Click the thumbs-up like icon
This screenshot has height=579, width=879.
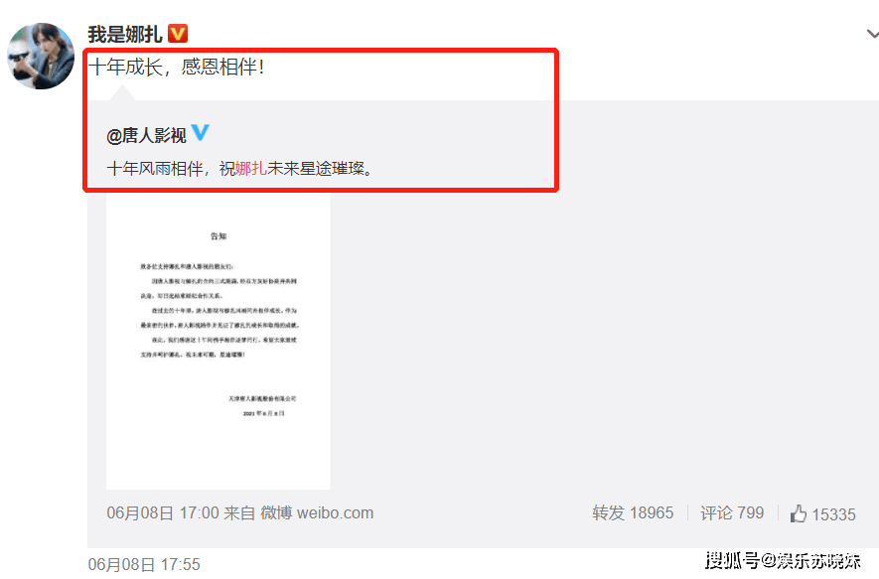coord(799,513)
